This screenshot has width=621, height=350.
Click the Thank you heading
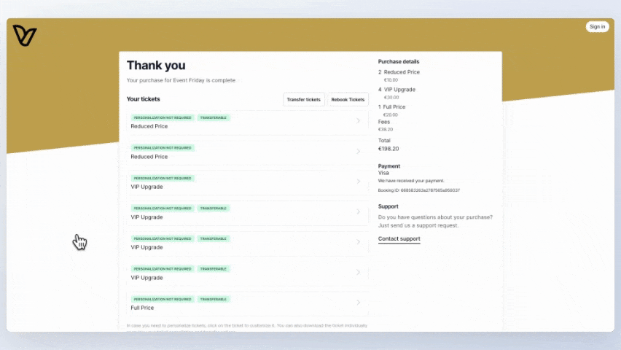[156, 66]
